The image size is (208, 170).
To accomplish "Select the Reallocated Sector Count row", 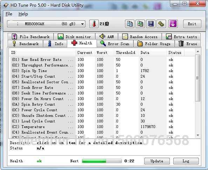I will click(x=102, y=82).
